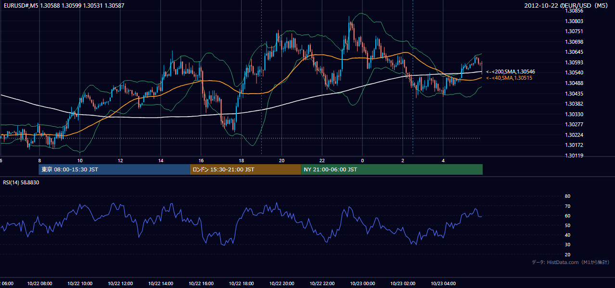Click hour label 0 under the price chart

tap(362, 161)
